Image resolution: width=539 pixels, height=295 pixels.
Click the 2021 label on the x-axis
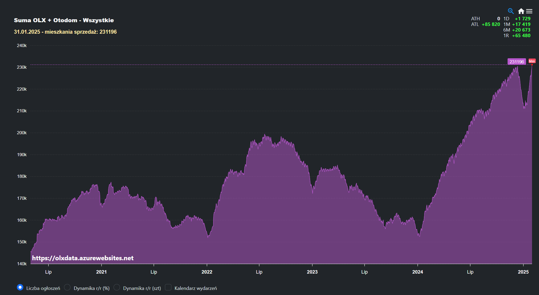(x=101, y=272)
